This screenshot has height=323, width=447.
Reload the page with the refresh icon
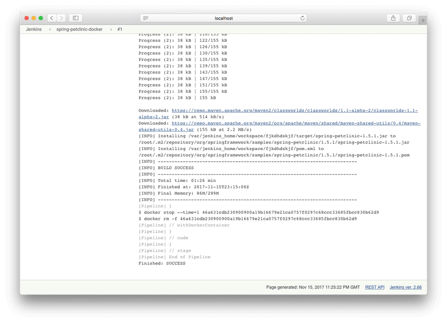pos(302,18)
